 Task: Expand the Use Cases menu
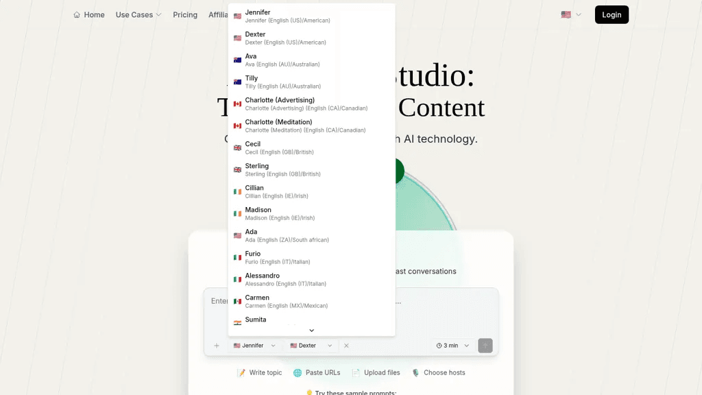coord(138,15)
